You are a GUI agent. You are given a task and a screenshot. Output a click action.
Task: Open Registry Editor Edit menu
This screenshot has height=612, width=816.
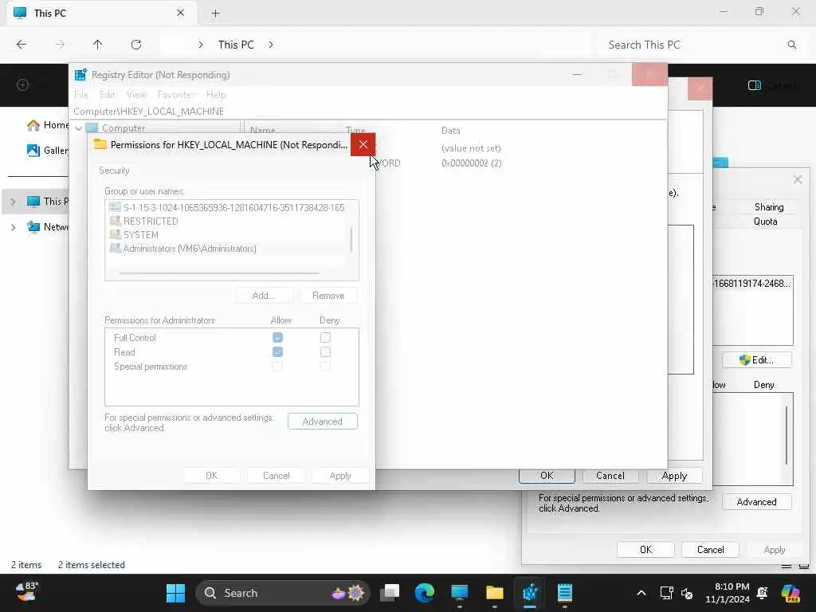click(x=108, y=95)
